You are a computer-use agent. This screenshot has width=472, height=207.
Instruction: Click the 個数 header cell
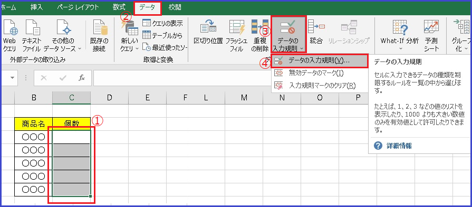click(71, 123)
